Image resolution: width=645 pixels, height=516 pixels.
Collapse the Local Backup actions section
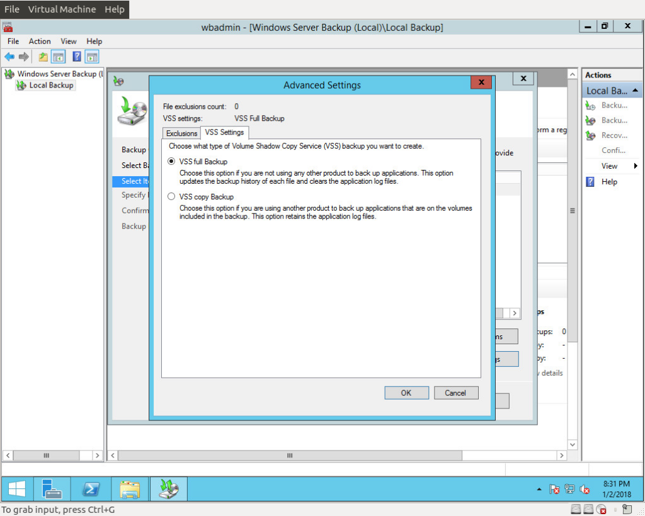pos(635,91)
